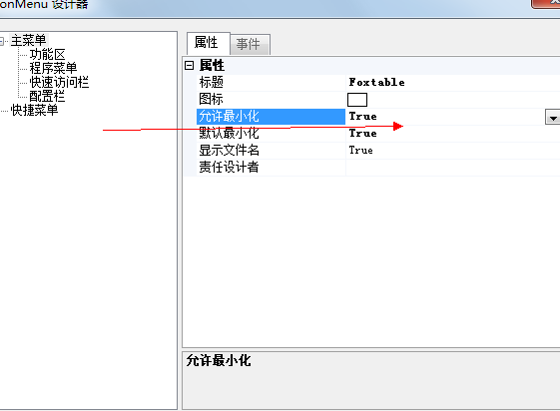This screenshot has height=411, width=560.
Task: Collapse the 属性 category section
Action: [190, 65]
